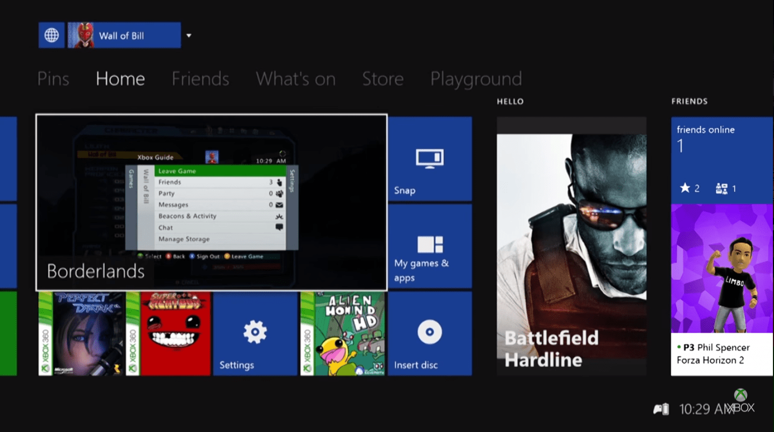774x432 pixels.
Task: Select the Playground tab
Action: point(475,78)
